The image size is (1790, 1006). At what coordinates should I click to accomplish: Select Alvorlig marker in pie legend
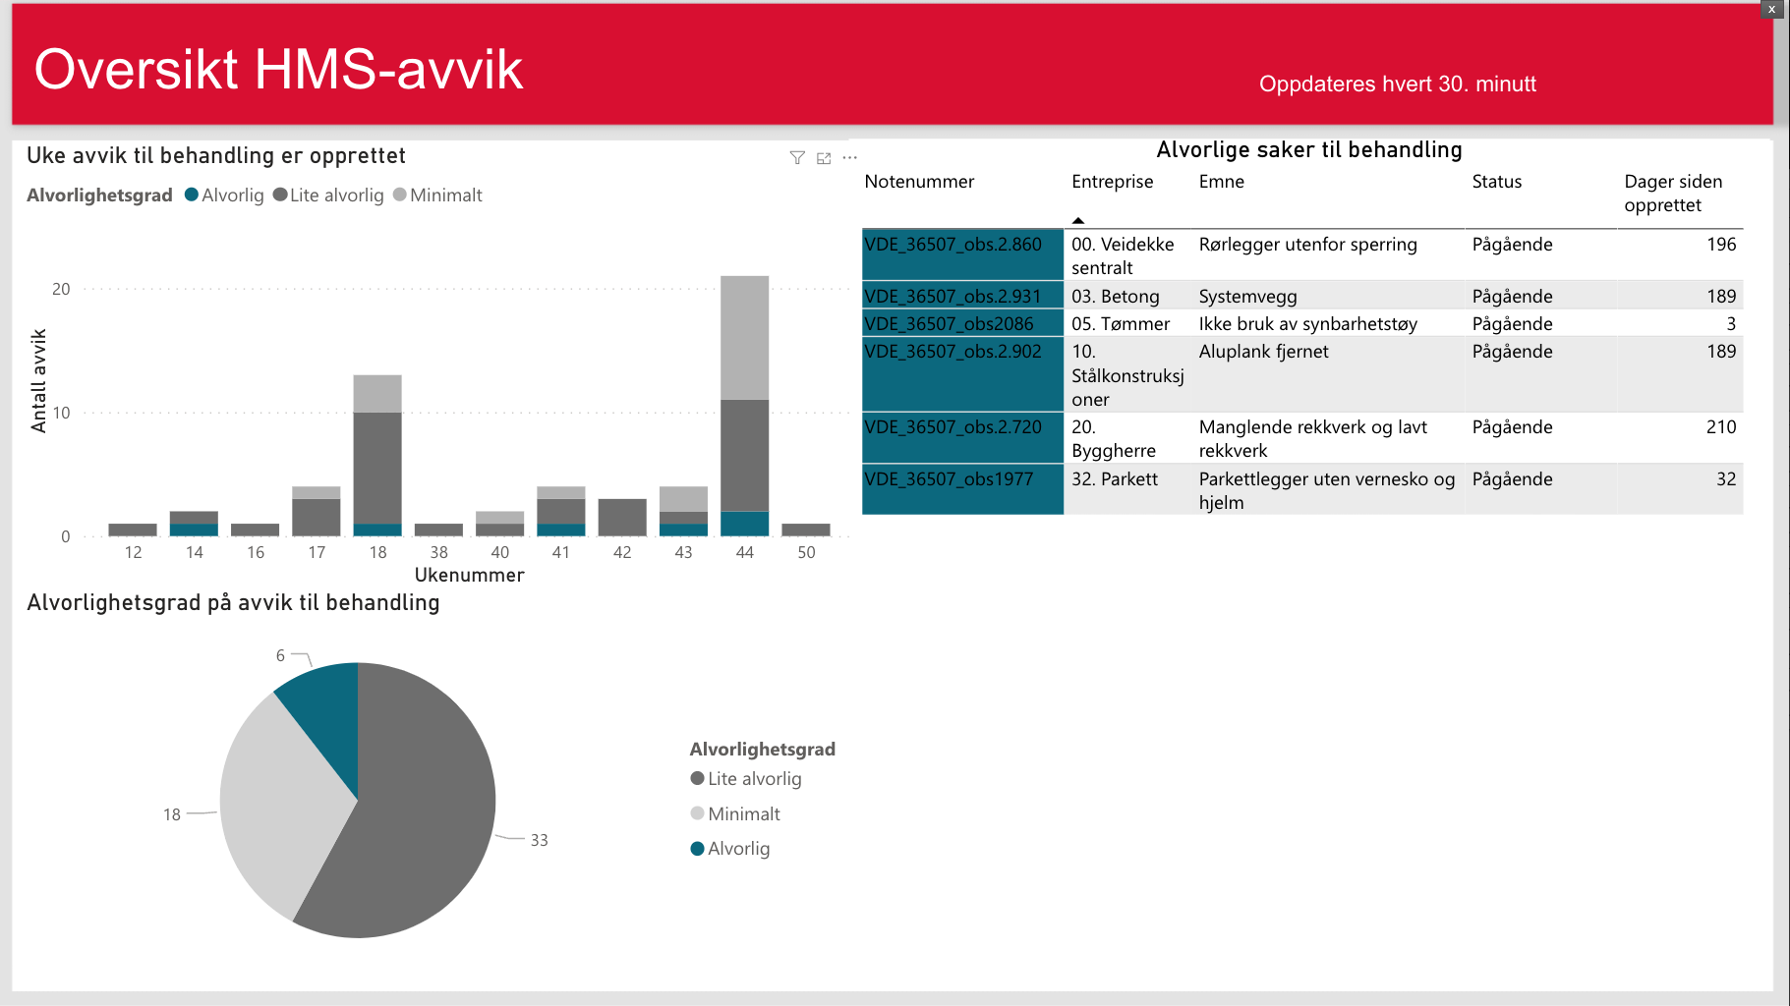(x=698, y=849)
